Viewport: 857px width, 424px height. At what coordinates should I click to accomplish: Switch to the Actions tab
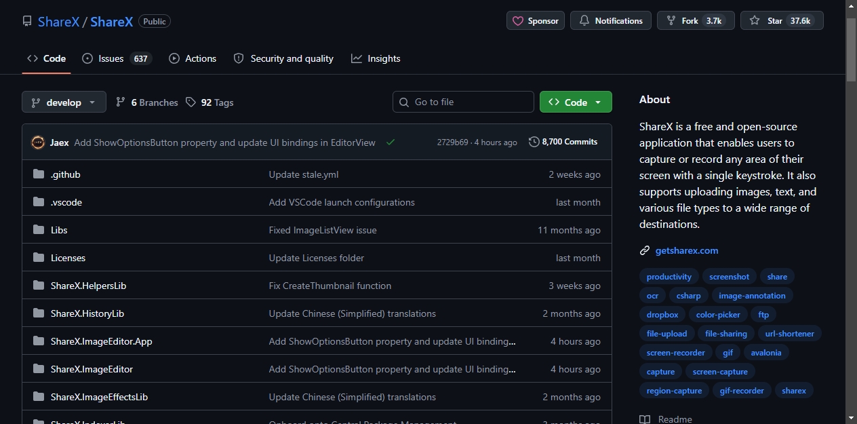point(193,58)
